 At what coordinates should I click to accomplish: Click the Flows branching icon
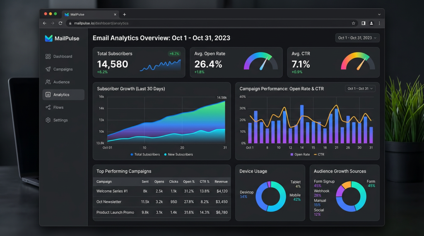click(48, 108)
